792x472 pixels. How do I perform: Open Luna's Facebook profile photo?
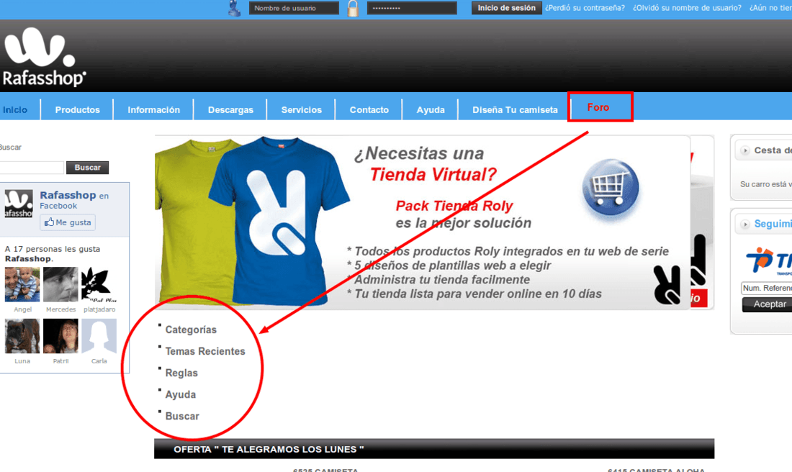(22, 336)
